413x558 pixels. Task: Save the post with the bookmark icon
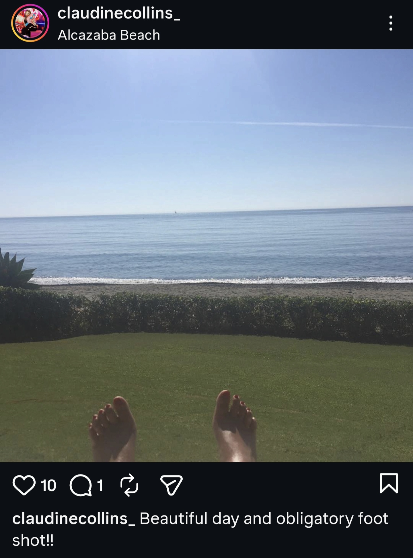(x=389, y=483)
